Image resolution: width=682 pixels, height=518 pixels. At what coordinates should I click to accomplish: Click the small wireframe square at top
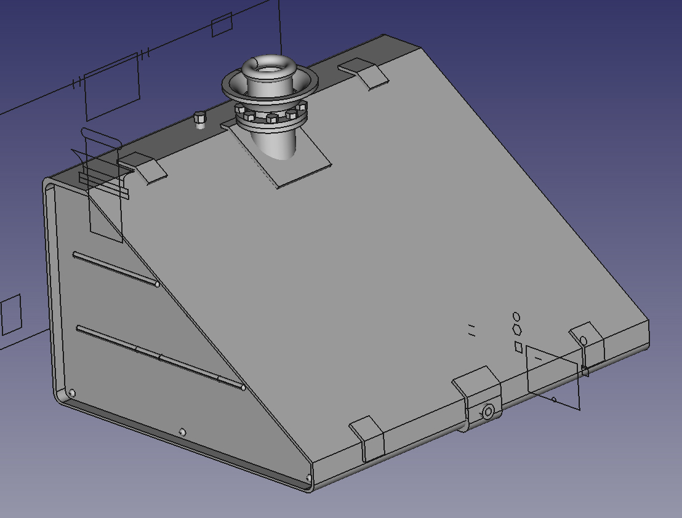pos(222,25)
